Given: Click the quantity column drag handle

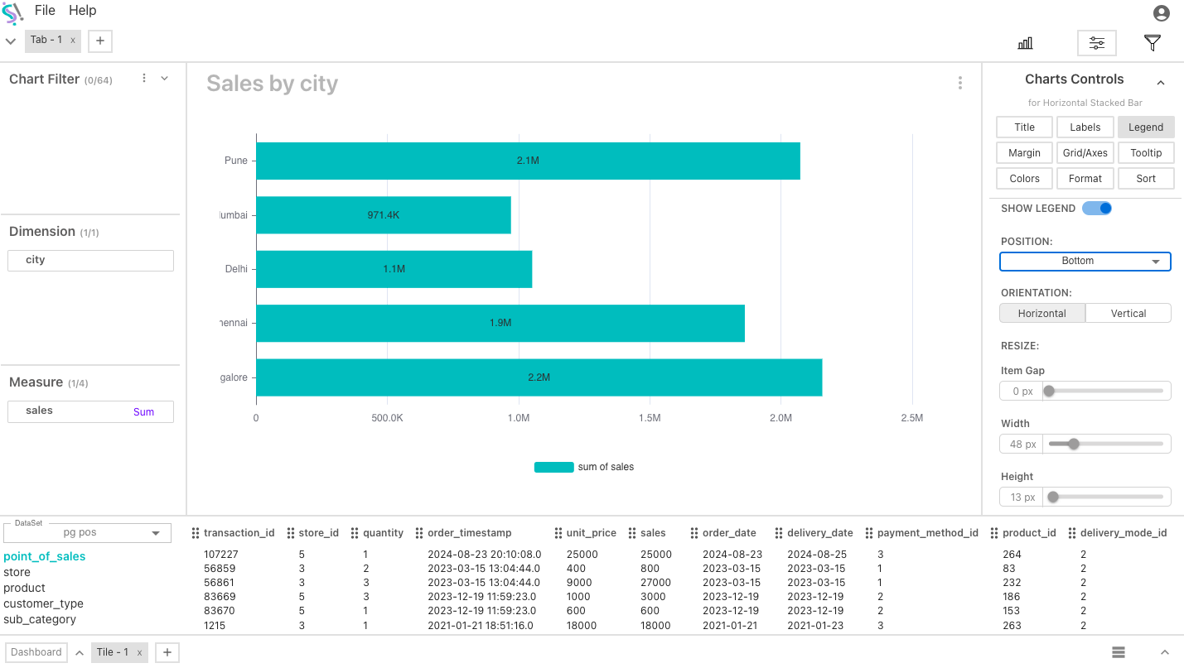Looking at the screenshot, I should point(355,533).
